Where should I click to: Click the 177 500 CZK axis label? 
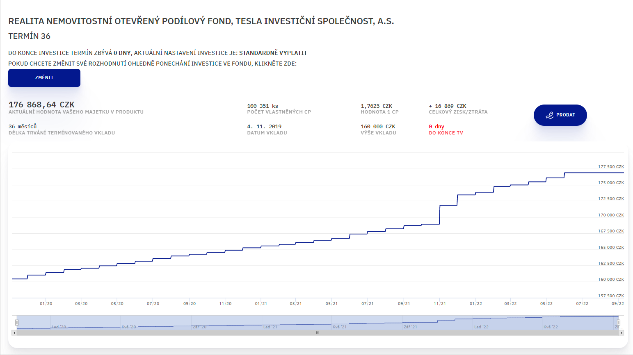[x=611, y=167]
